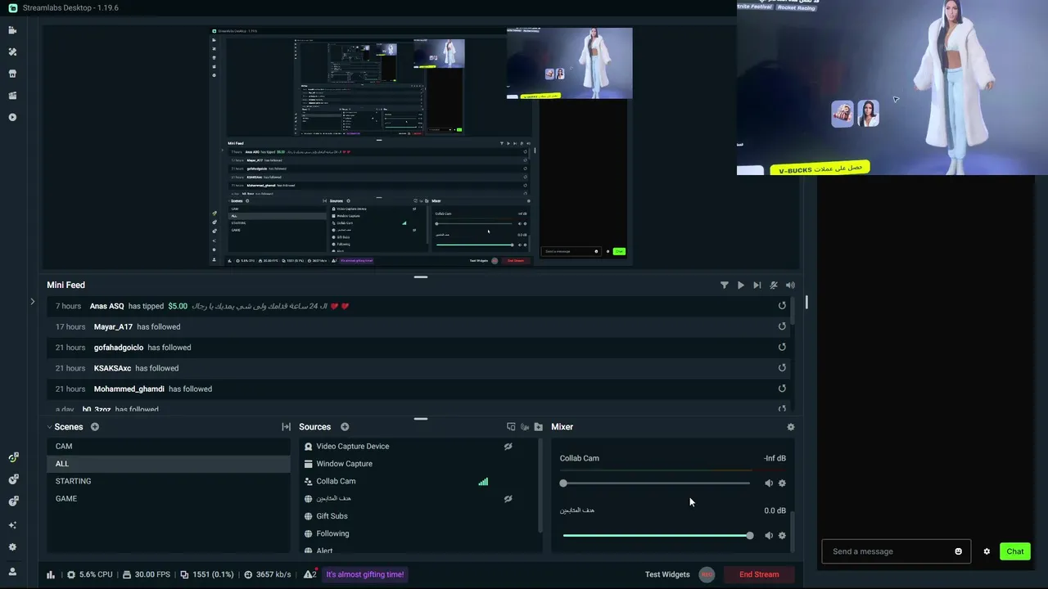Select the CAM scene
The width and height of the screenshot is (1048, 589).
pyautogui.click(x=168, y=447)
